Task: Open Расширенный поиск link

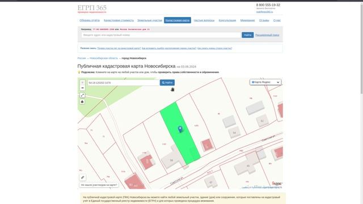Action: [x=267, y=35]
